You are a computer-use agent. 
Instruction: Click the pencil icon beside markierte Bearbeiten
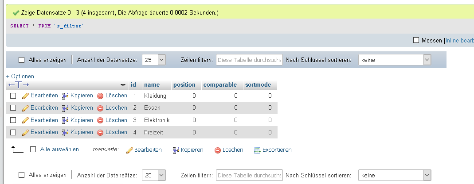pyautogui.click(x=129, y=150)
